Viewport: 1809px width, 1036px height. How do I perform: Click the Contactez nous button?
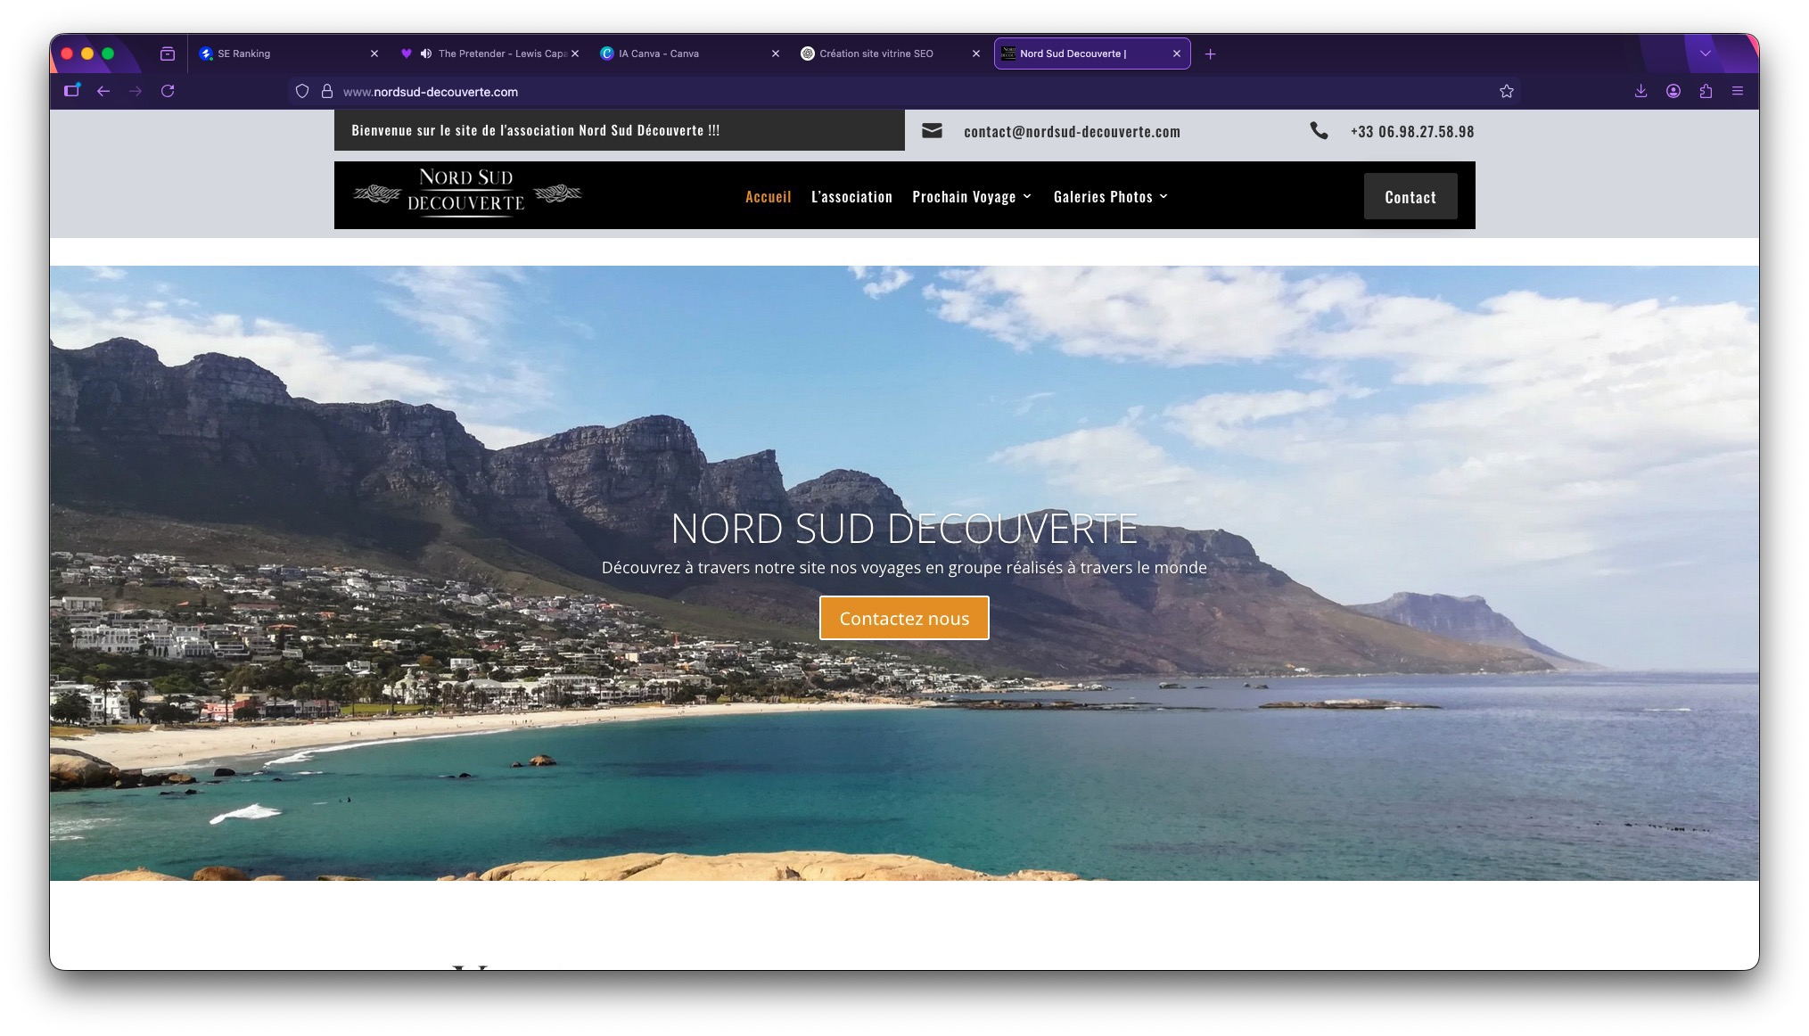click(x=904, y=618)
